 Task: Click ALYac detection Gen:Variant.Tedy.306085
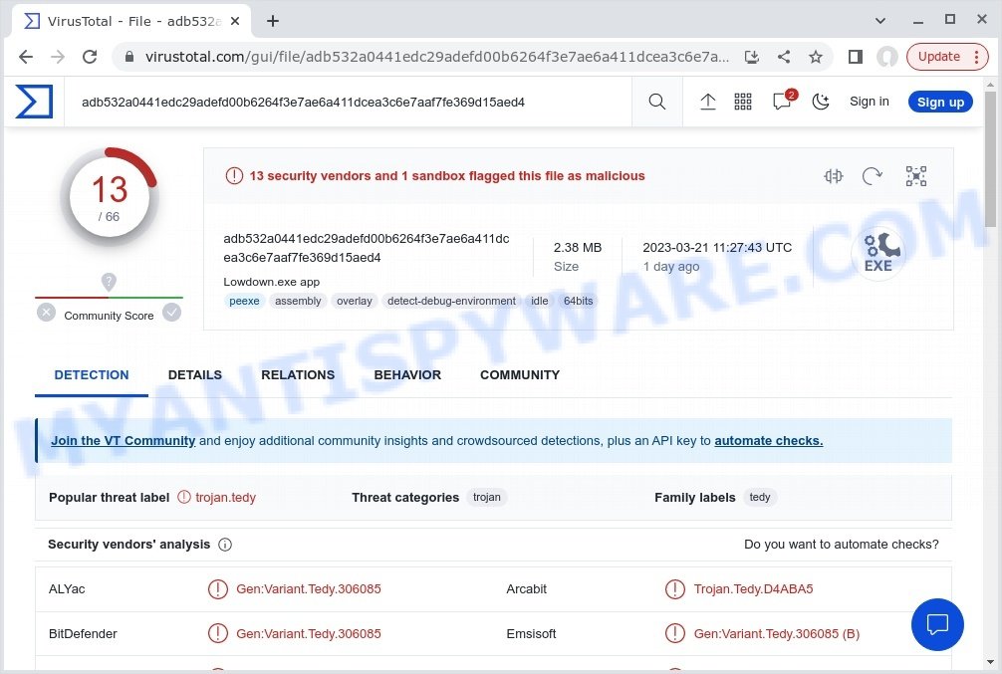[x=309, y=589]
